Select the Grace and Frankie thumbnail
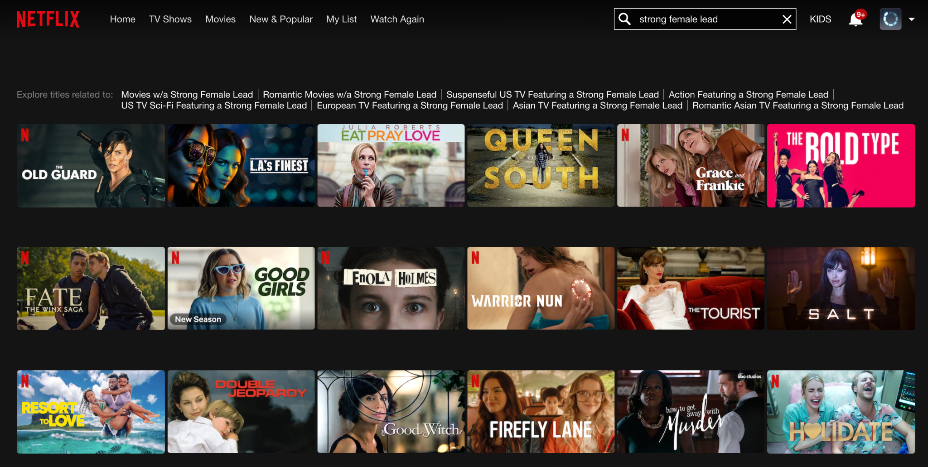Viewport: 928px width, 467px height. (x=691, y=166)
